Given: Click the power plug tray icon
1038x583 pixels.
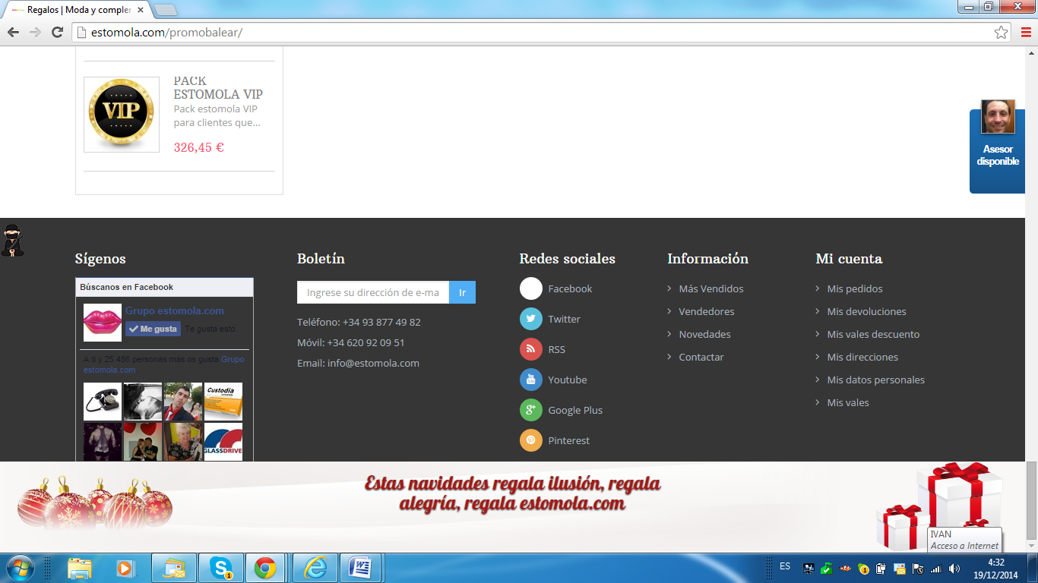Looking at the screenshot, I should click(881, 569).
